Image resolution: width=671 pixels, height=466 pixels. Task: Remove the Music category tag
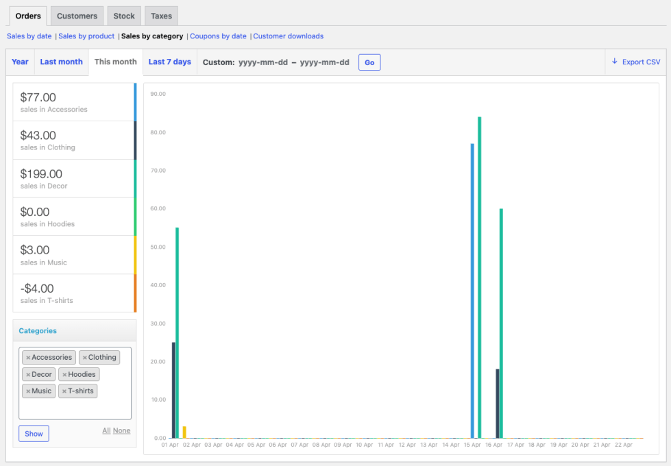click(28, 391)
